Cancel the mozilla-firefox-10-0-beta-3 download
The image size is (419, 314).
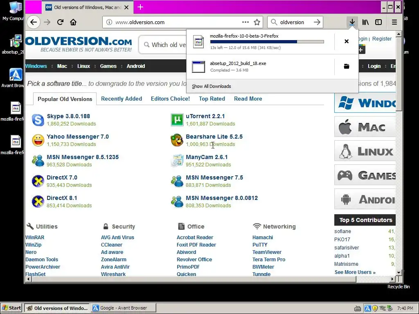(x=347, y=41)
